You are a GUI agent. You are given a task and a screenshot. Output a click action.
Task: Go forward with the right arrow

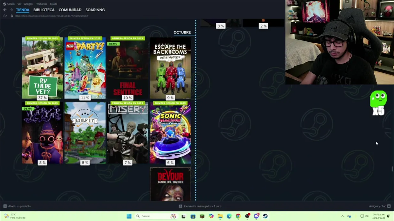coord(11,10)
